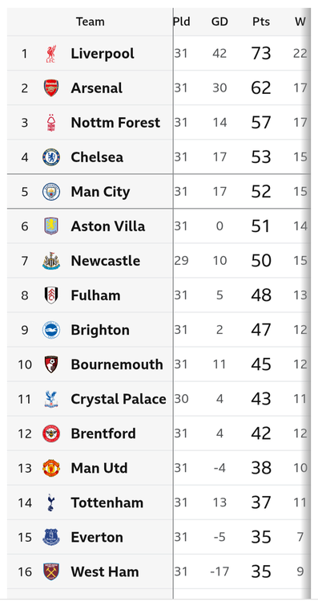Click the Arsenal club badge
Image resolution: width=318 pixels, height=602 pixels.
(x=51, y=88)
